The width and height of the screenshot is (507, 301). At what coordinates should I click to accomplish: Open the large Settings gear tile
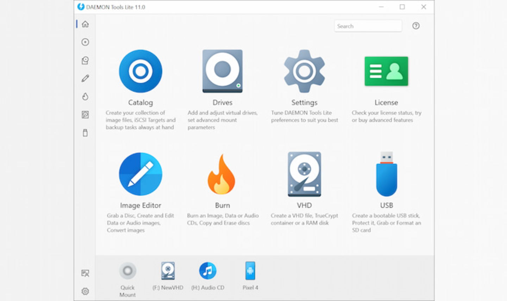[304, 71]
